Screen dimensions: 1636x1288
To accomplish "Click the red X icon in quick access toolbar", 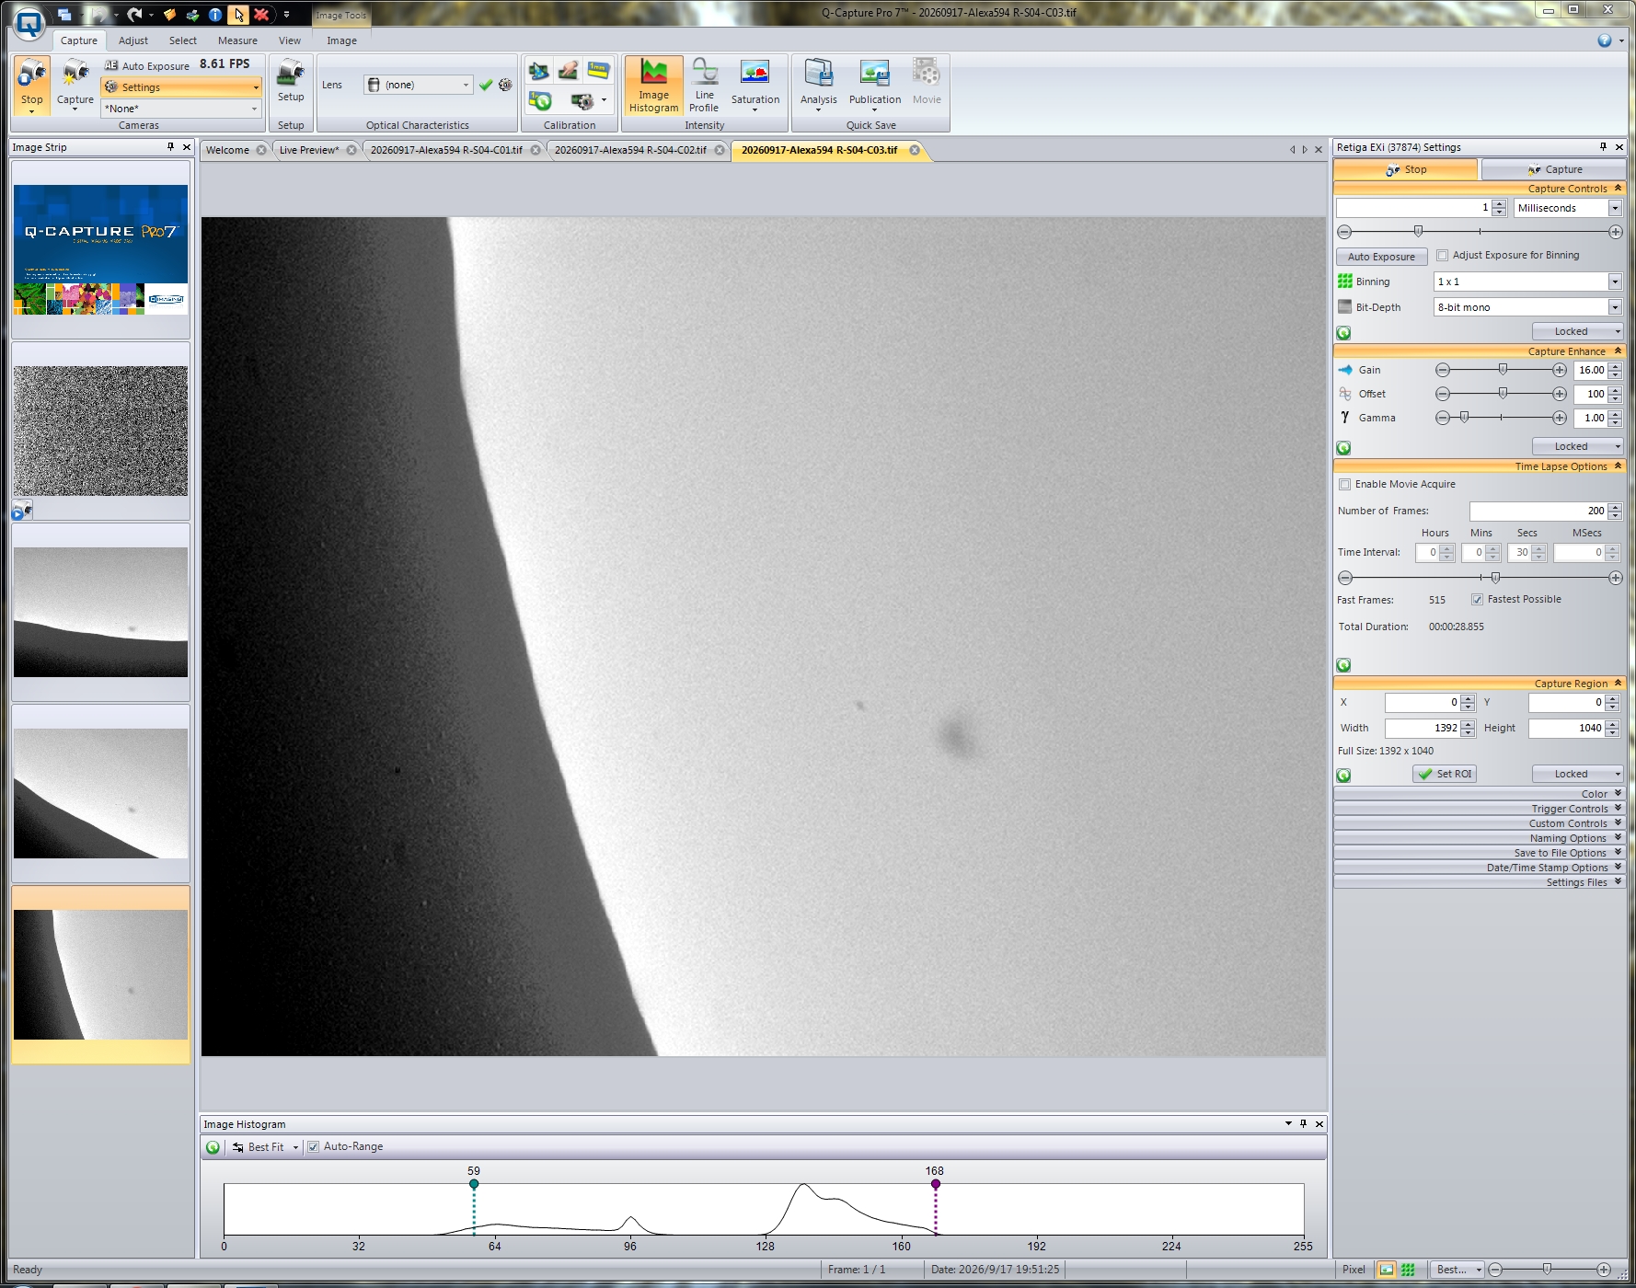I will point(261,15).
